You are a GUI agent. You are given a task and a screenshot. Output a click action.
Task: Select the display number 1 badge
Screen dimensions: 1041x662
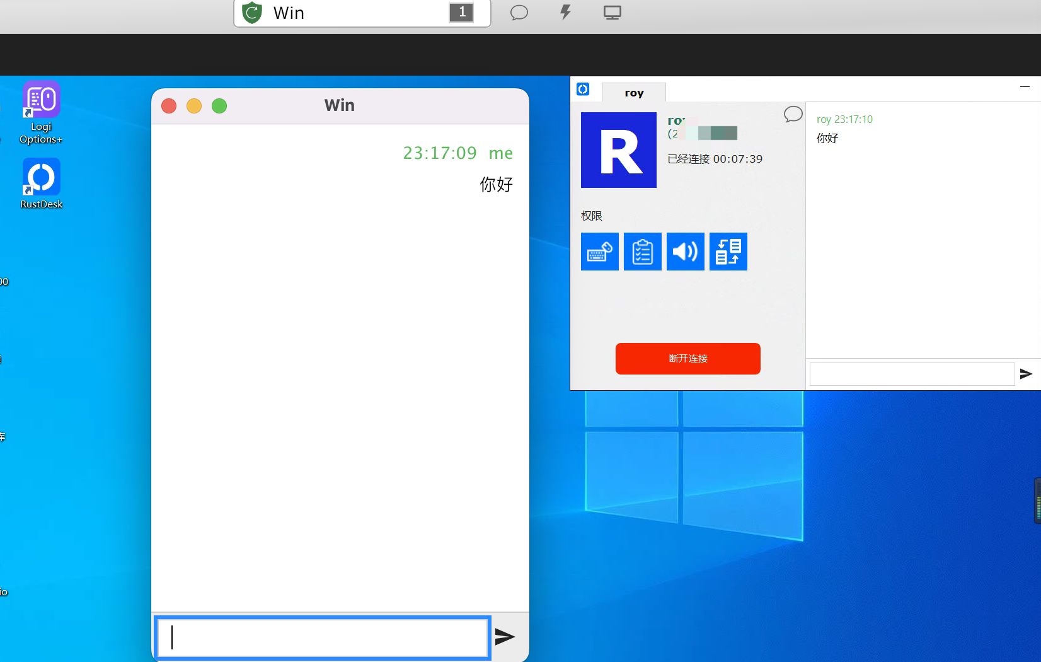point(461,13)
